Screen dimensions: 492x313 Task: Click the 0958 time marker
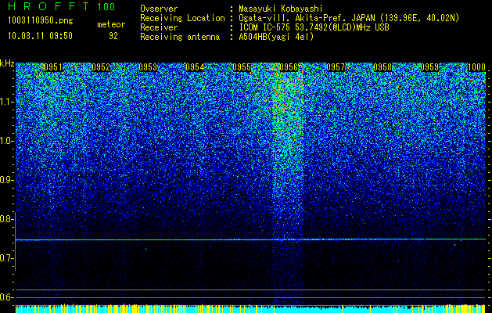pyautogui.click(x=382, y=67)
